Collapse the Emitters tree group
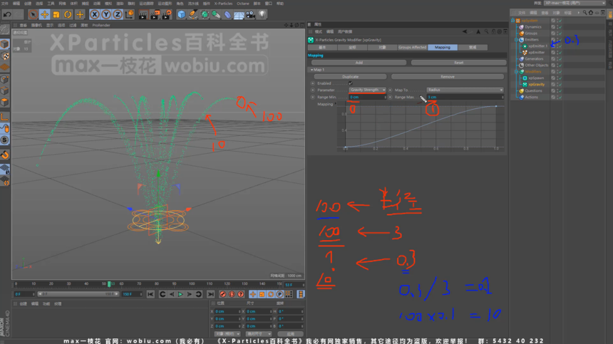 coord(517,40)
